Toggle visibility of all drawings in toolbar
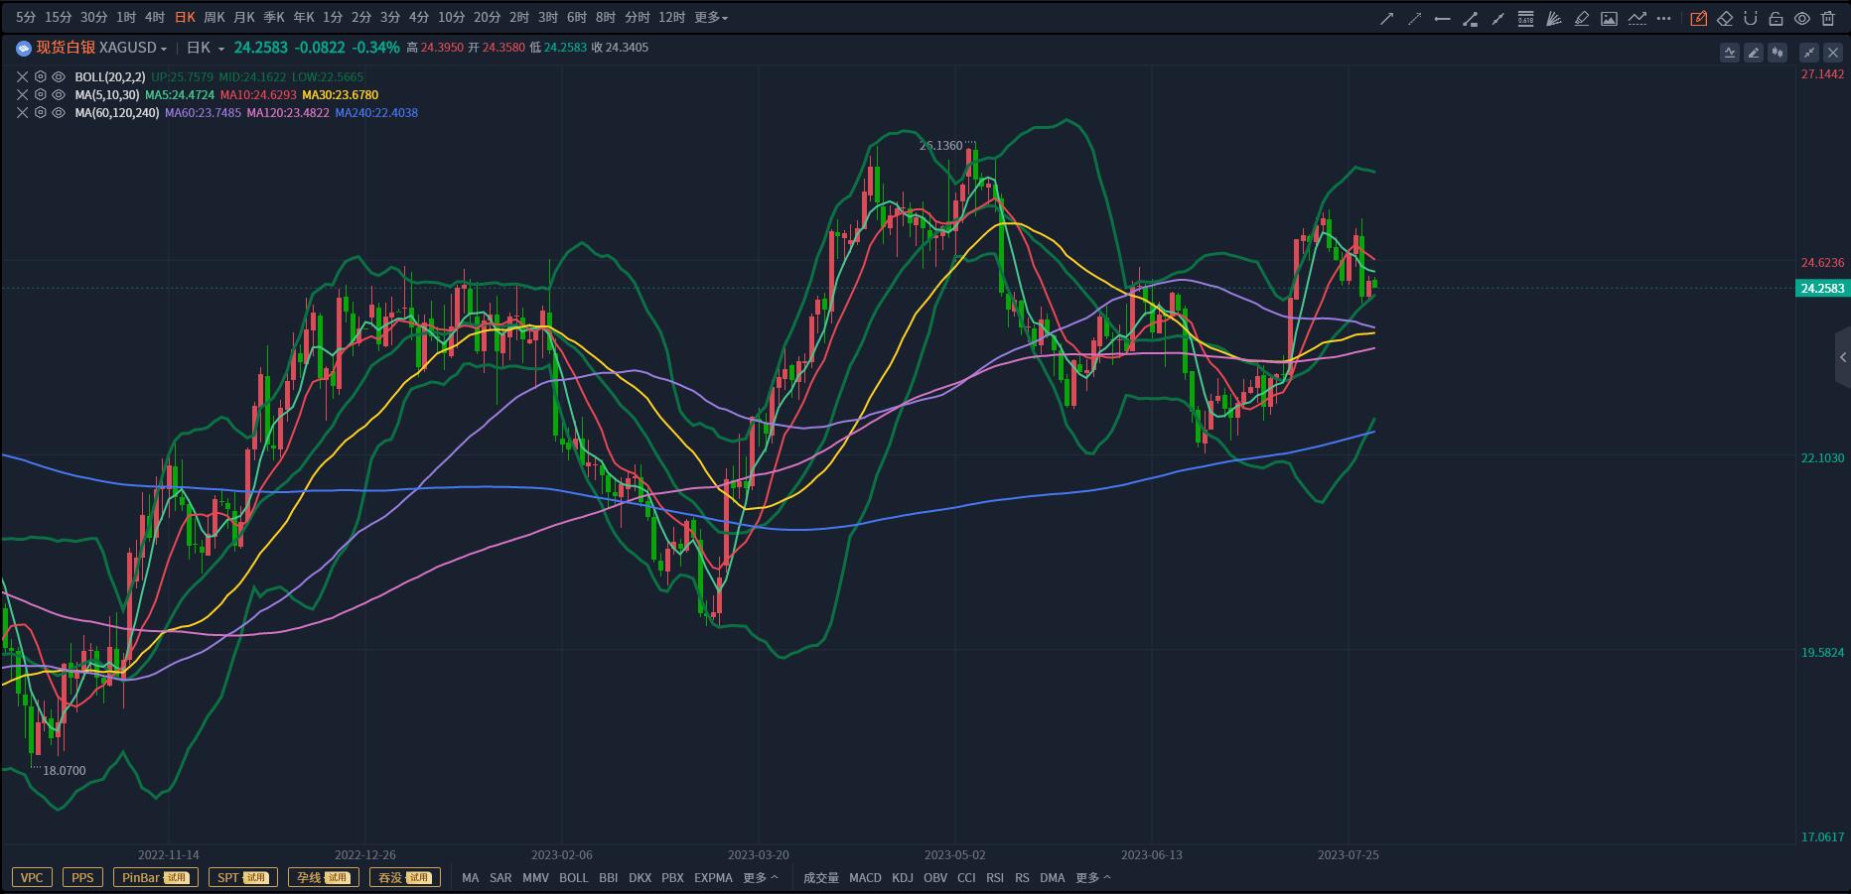This screenshot has width=1851, height=894. click(1801, 18)
